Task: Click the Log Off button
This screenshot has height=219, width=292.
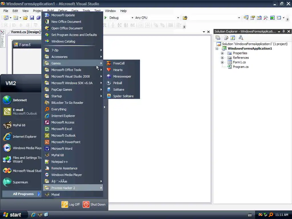Action: click(71, 204)
